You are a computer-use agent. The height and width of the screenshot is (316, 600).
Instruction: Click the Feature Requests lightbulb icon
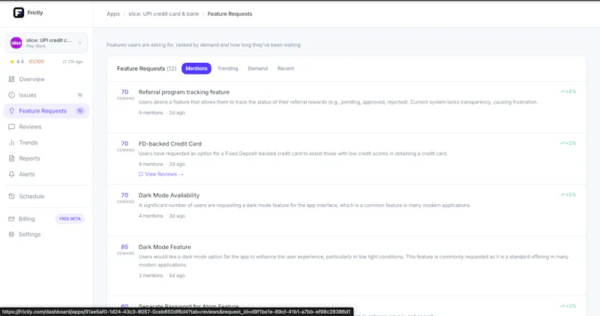pyautogui.click(x=11, y=111)
